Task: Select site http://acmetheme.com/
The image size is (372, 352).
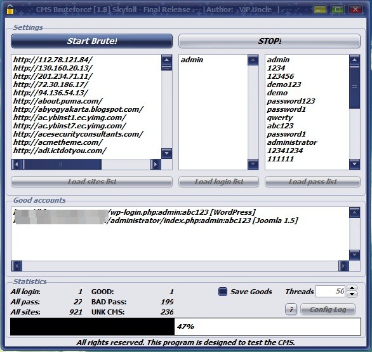Action: point(58,142)
